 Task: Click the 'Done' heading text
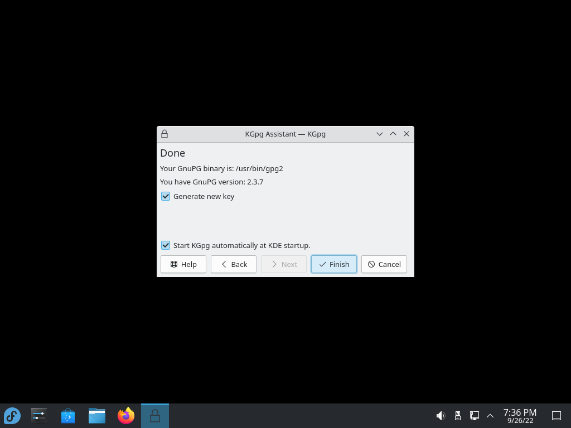(173, 153)
